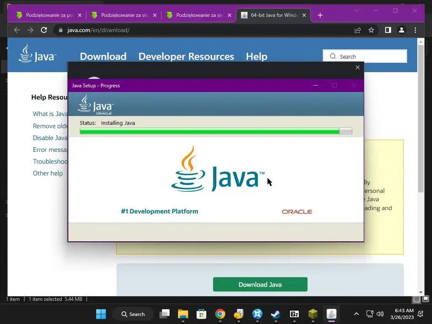View site information lock icon
432x324 pixels.
pos(61,30)
